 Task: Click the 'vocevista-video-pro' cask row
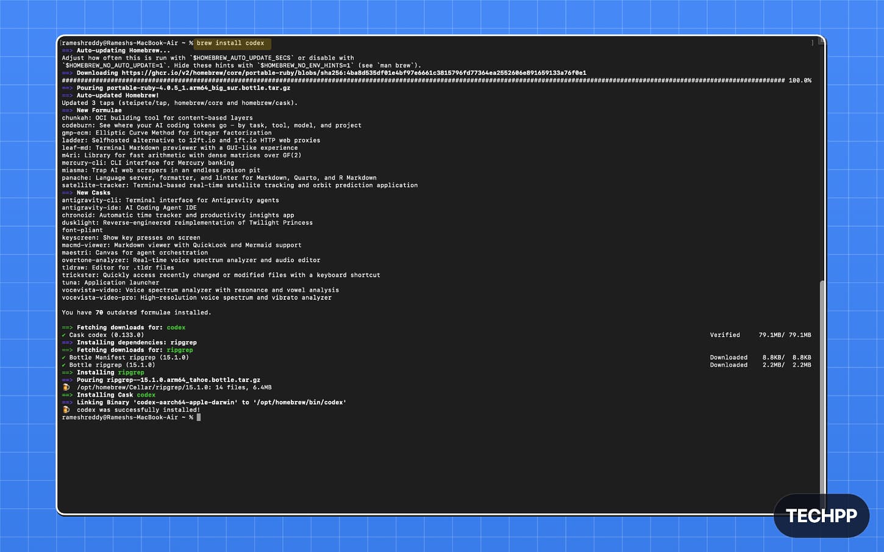[196, 297]
